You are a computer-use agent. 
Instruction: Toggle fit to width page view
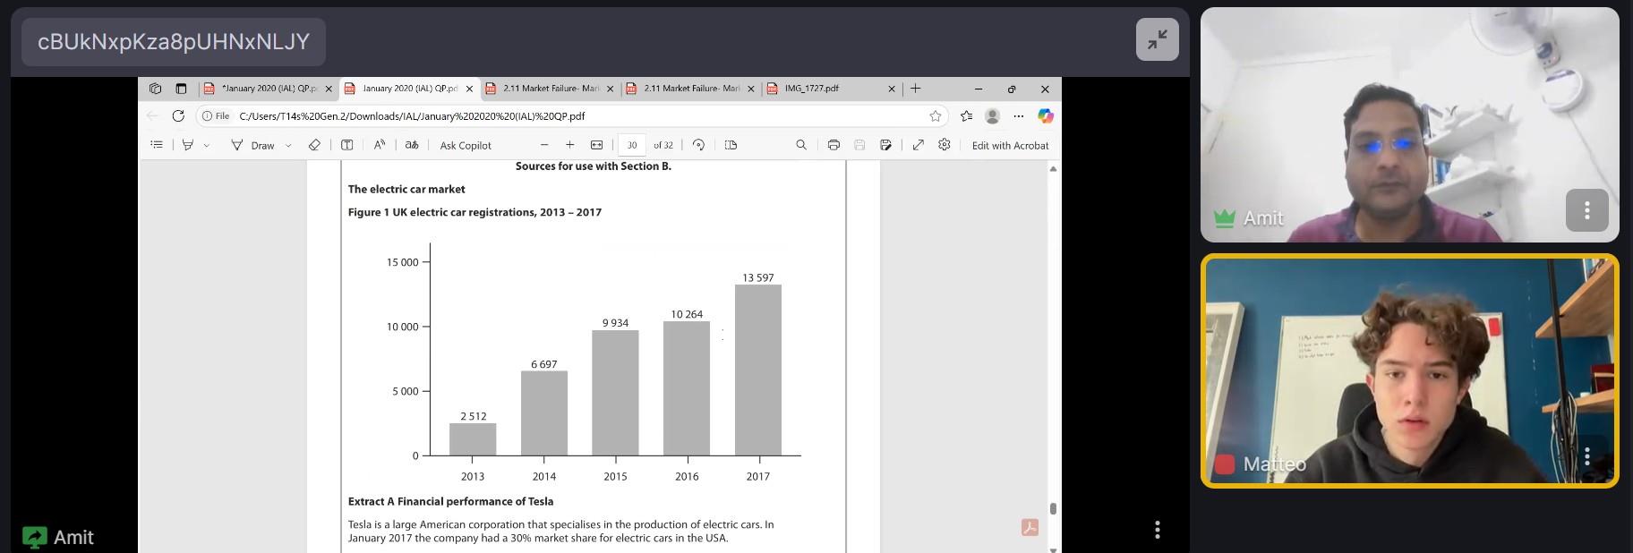(x=597, y=145)
